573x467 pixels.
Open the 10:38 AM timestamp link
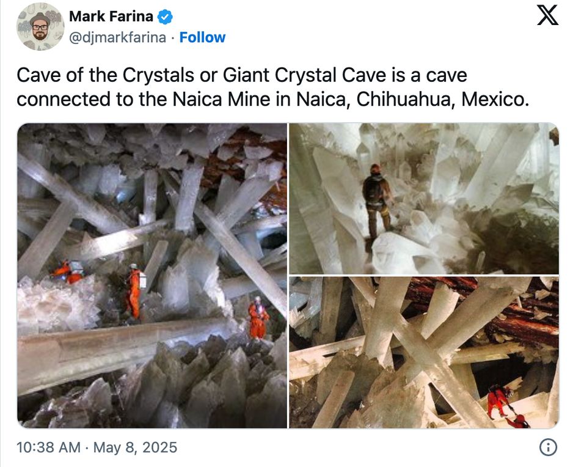[49, 447]
